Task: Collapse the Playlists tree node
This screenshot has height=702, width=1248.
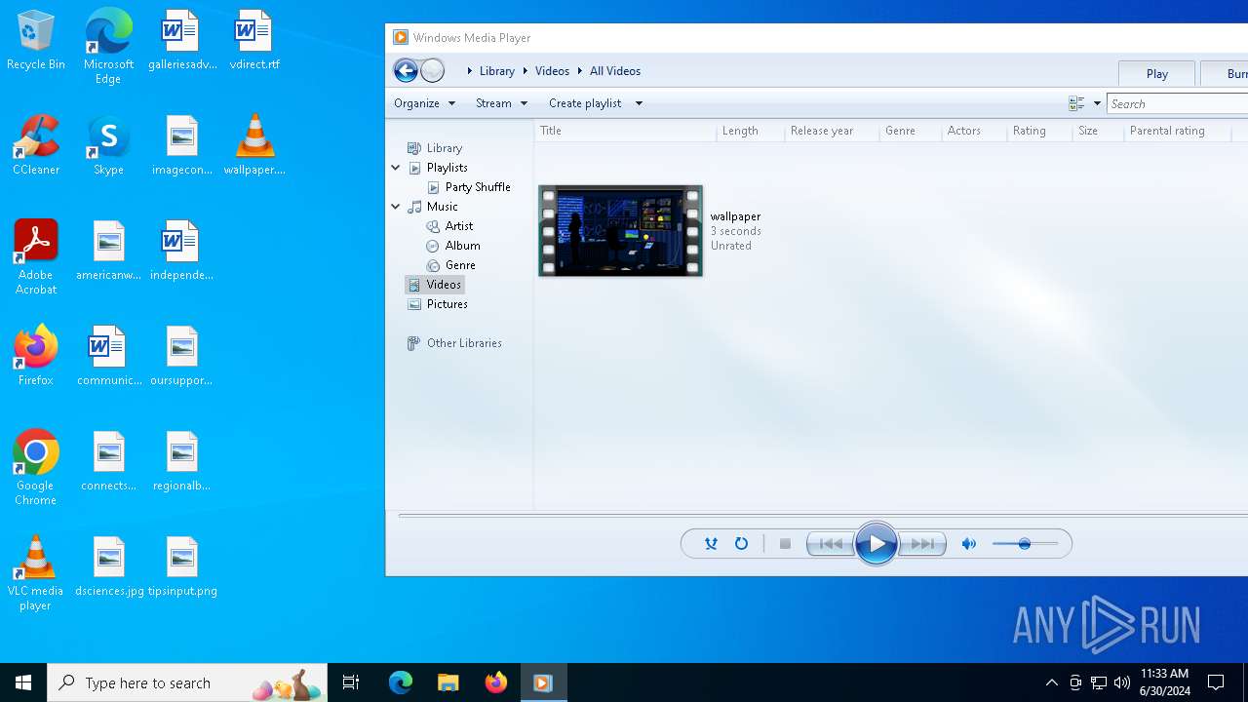Action: tap(396, 168)
